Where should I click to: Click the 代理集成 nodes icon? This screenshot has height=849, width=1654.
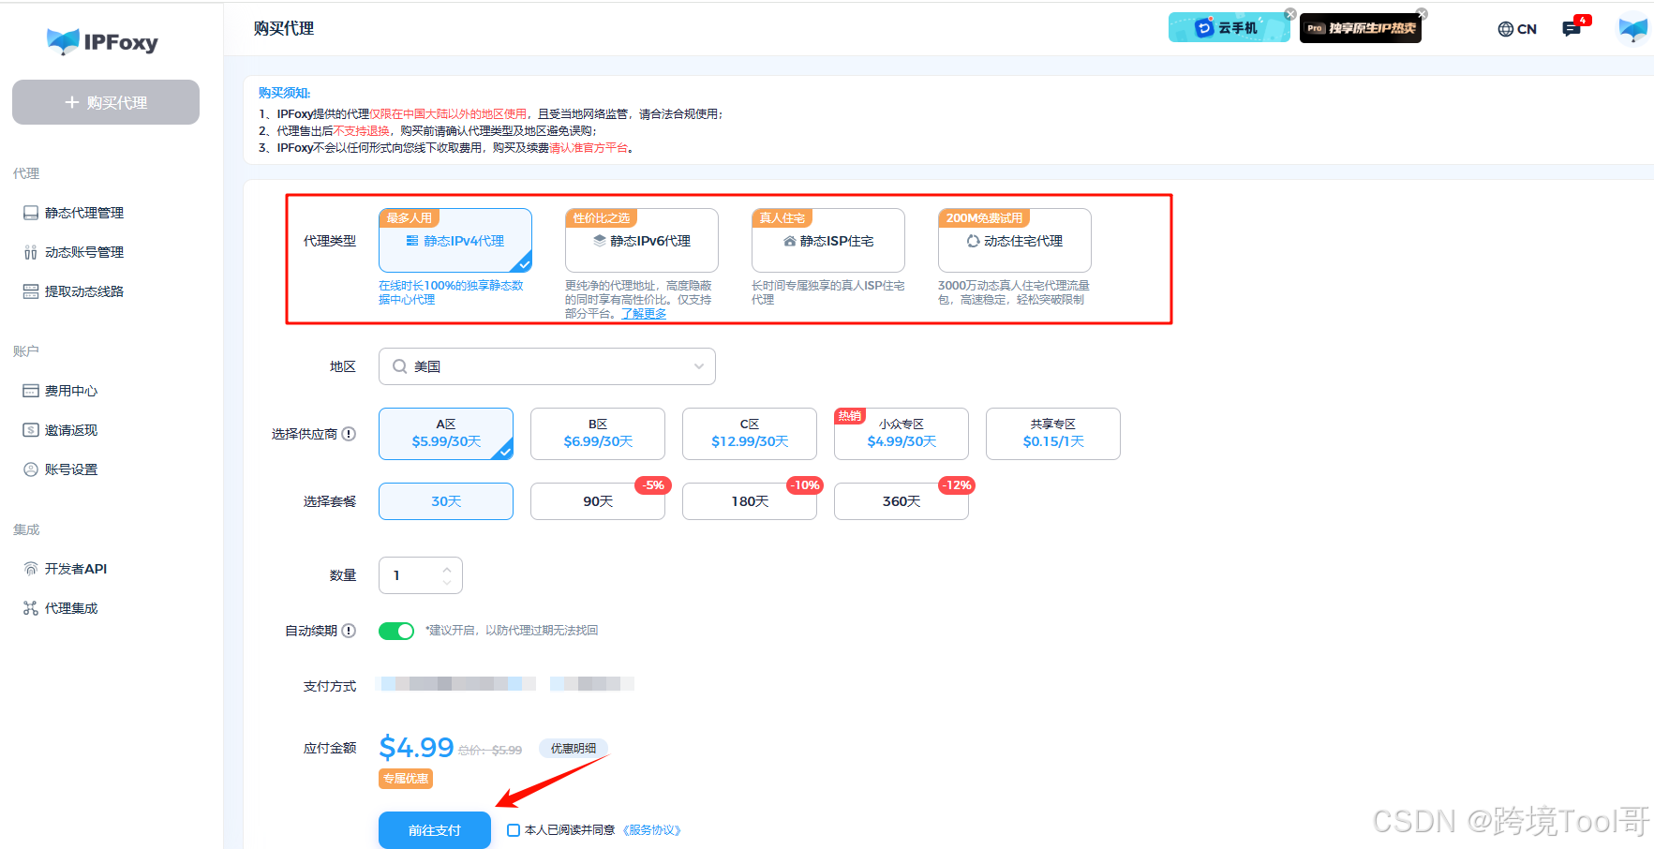pos(31,608)
